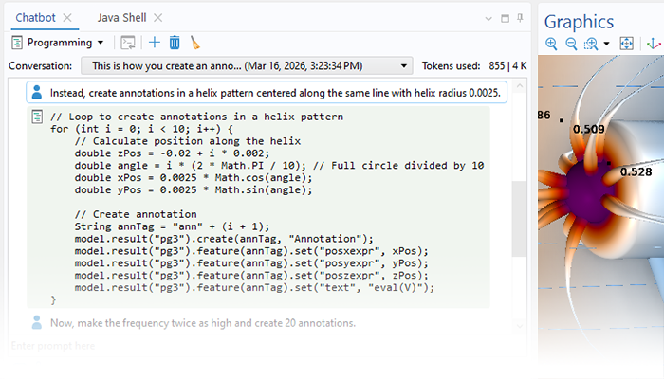Viewport: 664px width, 379px height.
Task: Click the '// Create annotation' comment line
Action: (136, 214)
